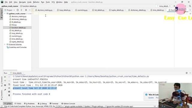
Task: Select fil_details.py in the project tree
Action: click(16, 22)
